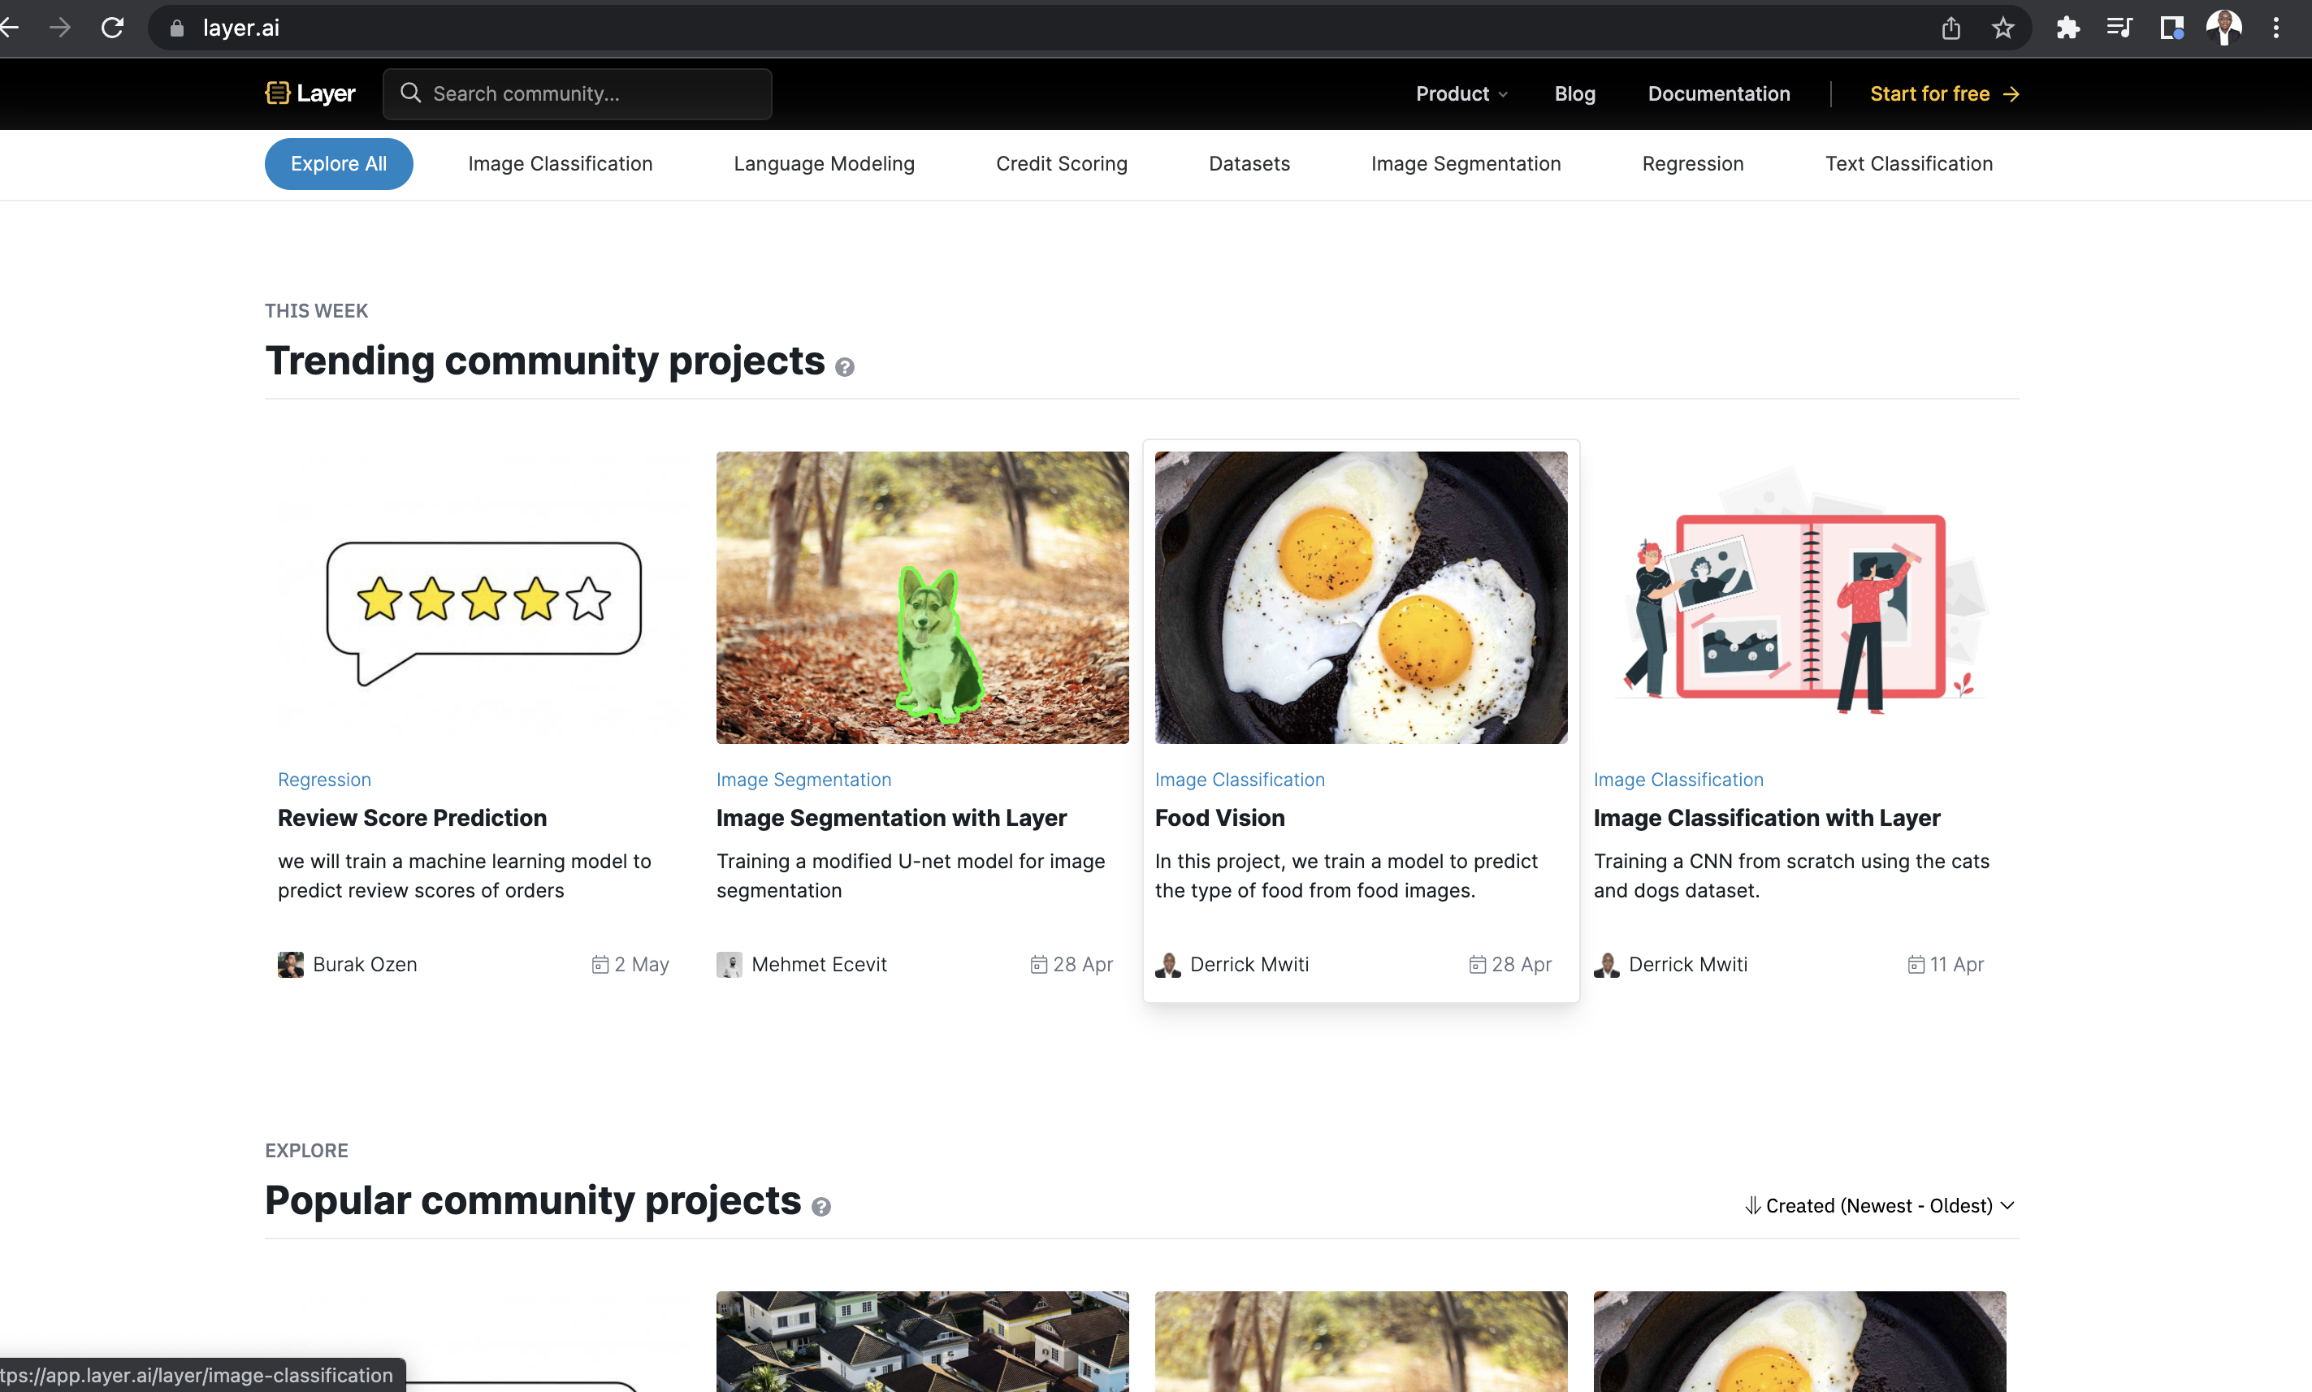Click the help icon beside Popular community projects

[821, 1206]
